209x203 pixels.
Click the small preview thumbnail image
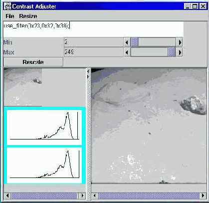(x=23, y=87)
